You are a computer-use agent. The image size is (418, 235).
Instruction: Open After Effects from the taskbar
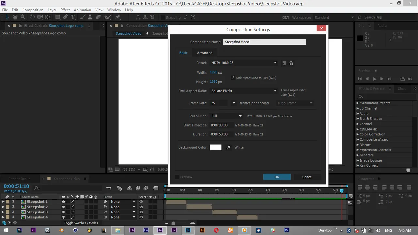coord(160,230)
